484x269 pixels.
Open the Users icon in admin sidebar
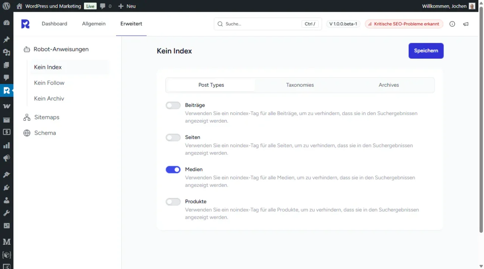point(6,200)
